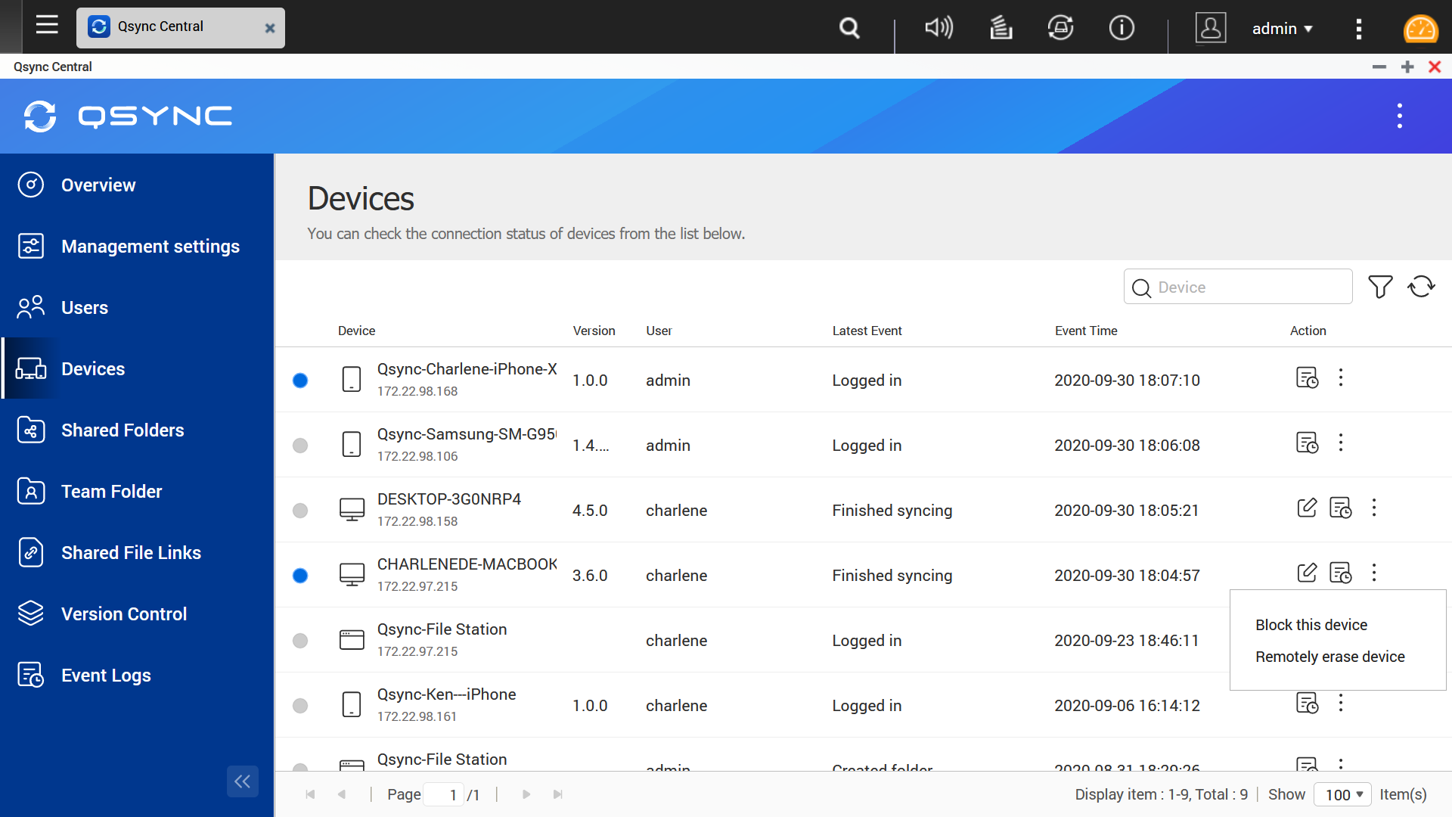Edit the DESKTOP-3G0NRP4 device settings
1452x817 pixels.
coord(1307,508)
